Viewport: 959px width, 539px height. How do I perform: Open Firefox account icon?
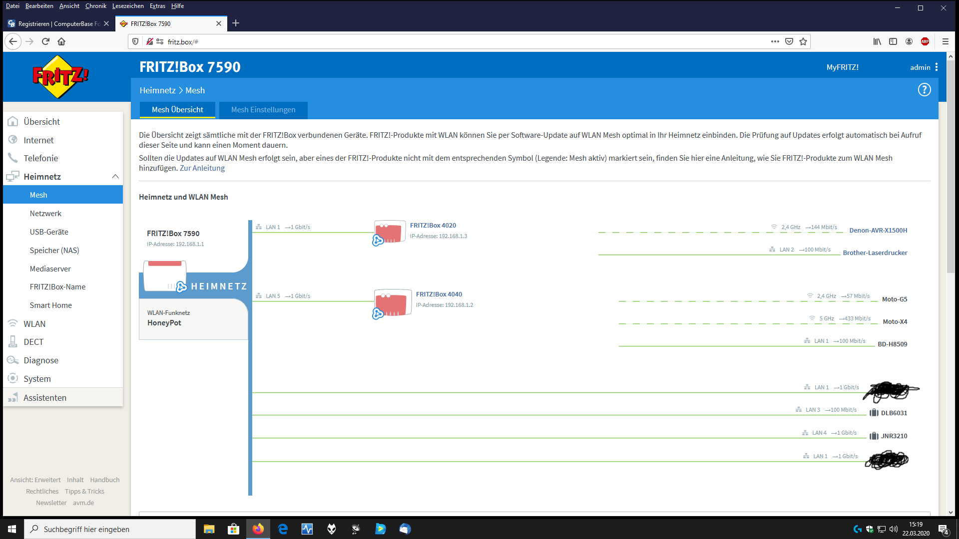point(909,42)
